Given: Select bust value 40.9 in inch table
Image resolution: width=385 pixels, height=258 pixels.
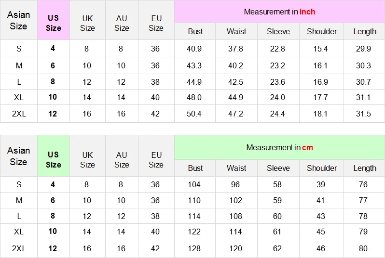Looking at the screenshot, I should (194, 49).
